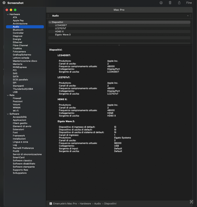
Task: Select NVMExpress in the sidebar
Action: point(20,67)
